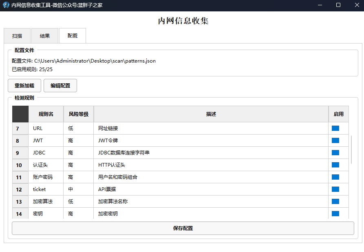Click the 网址链接 description cell

[x=211, y=128]
